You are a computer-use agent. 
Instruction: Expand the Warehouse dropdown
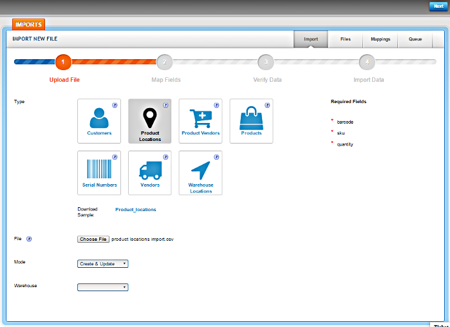102,287
